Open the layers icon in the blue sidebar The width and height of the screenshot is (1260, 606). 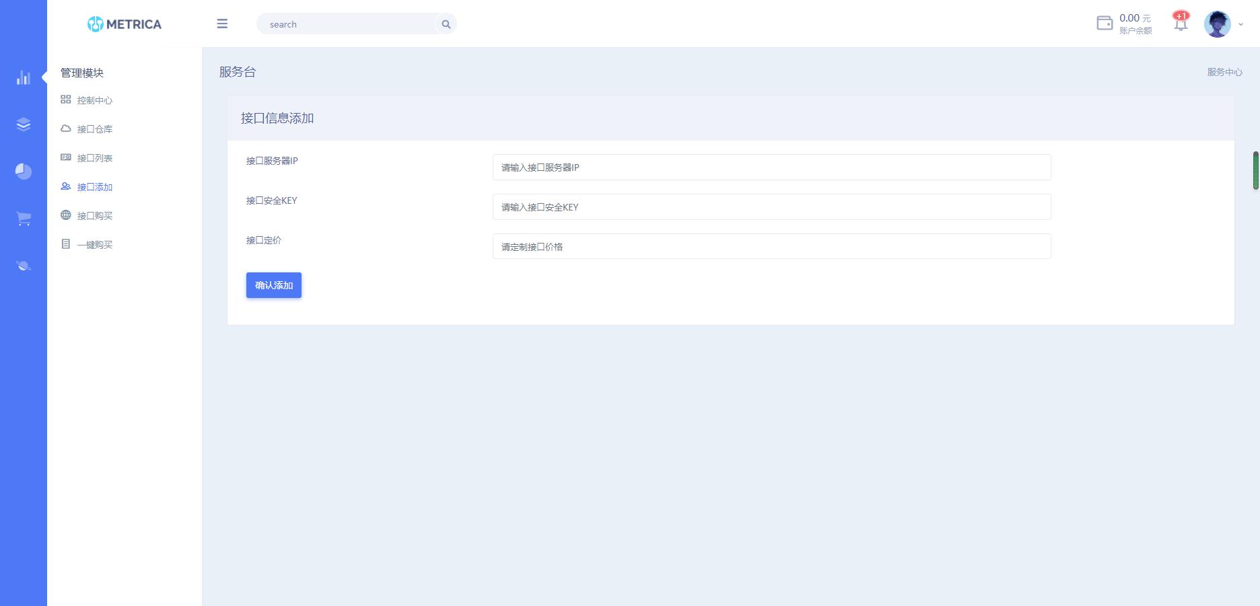tap(23, 124)
